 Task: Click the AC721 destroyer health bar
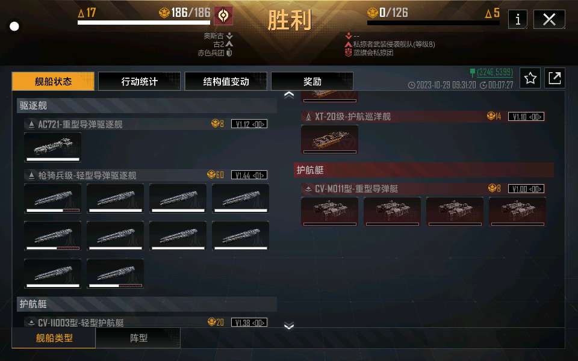pyautogui.click(x=53, y=159)
